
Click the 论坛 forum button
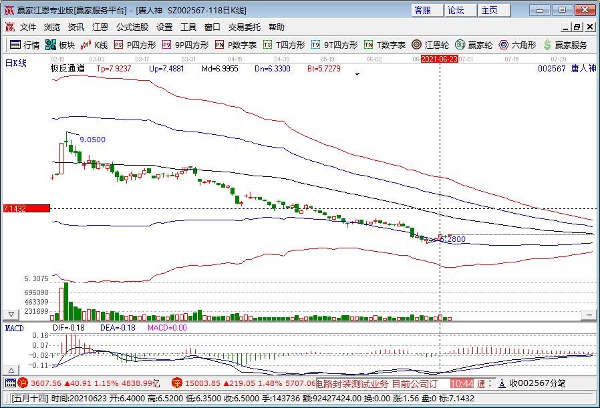pyautogui.click(x=461, y=10)
